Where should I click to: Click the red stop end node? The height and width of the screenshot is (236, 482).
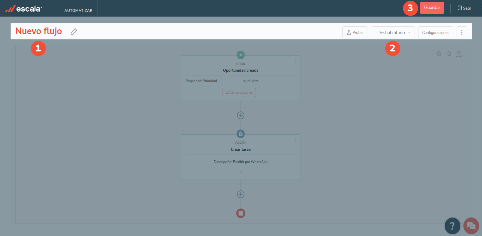pyautogui.click(x=241, y=213)
